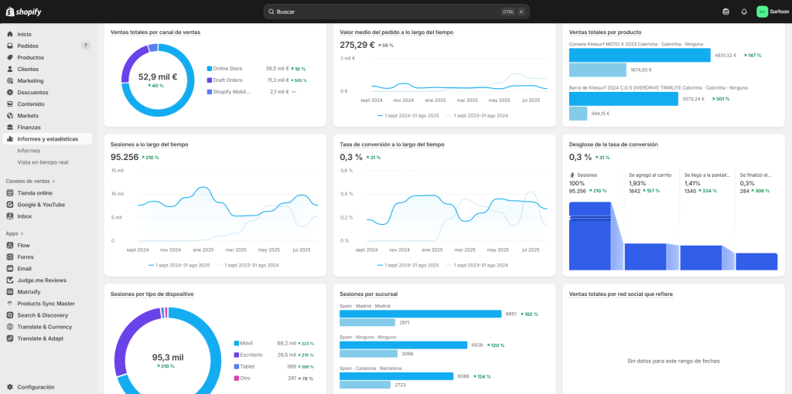Click the Draft Orders purple legend swatch
This screenshot has height=394, width=792.
pyautogui.click(x=209, y=80)
